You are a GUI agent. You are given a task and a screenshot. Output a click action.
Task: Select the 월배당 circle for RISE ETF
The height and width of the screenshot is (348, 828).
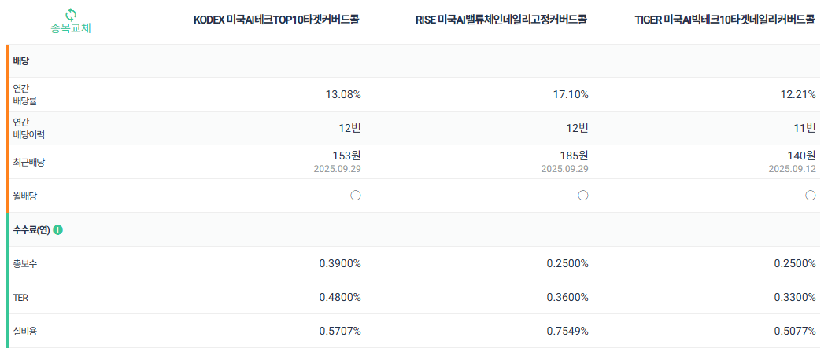point(583,196)
